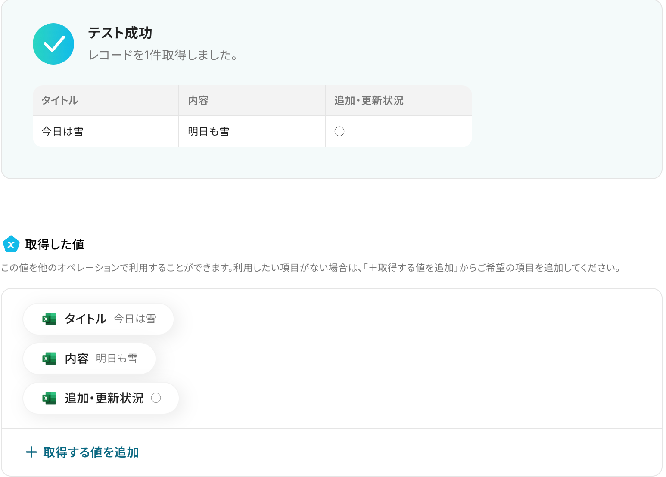Click the 今日は雪 table cell

tap(62, 132)
